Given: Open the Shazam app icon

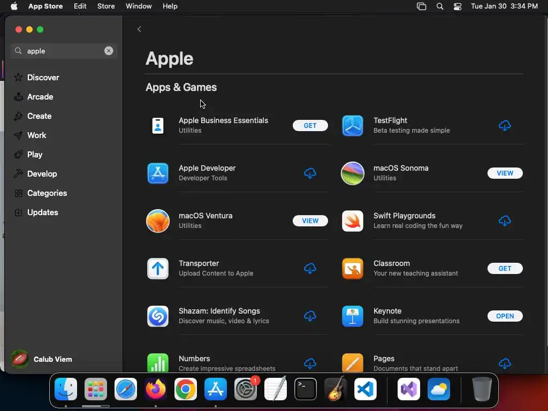Looking at the screenshot, I should coord(158,316).
